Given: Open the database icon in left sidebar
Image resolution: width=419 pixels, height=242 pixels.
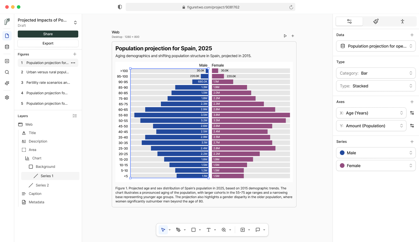Looking at the screenshot, I should tap(7, 47).
